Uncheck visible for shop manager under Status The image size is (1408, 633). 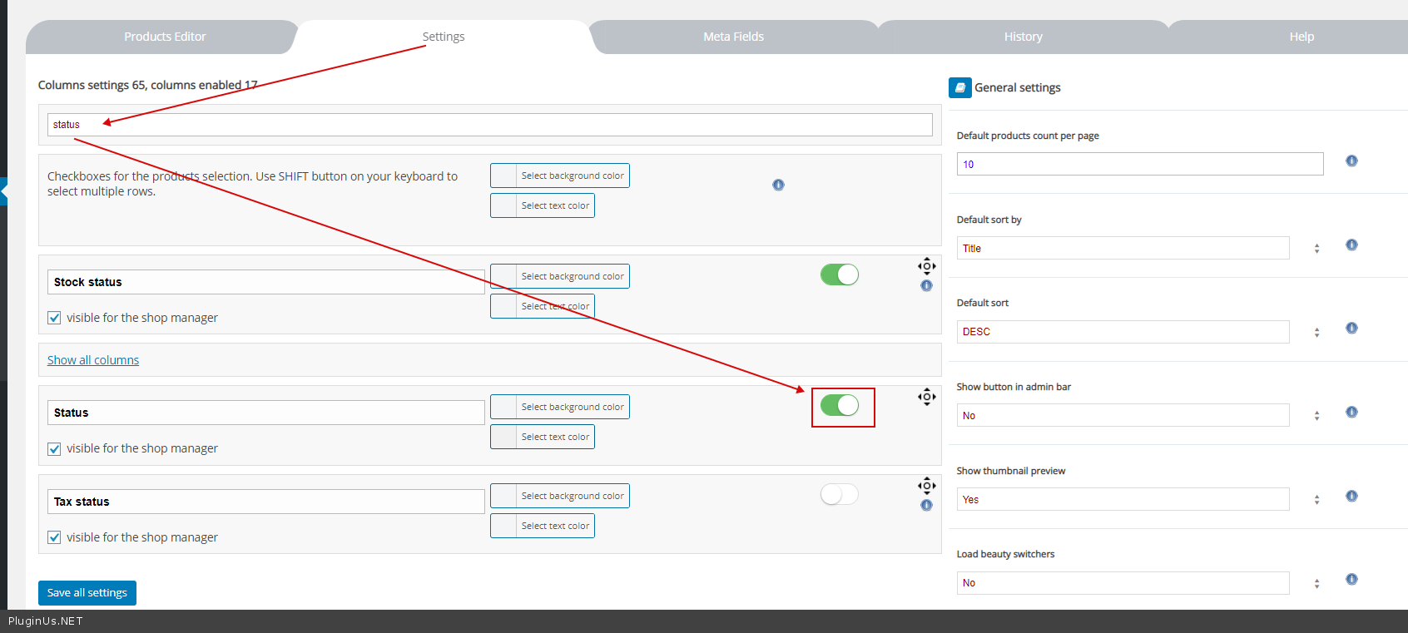[54, 448]
